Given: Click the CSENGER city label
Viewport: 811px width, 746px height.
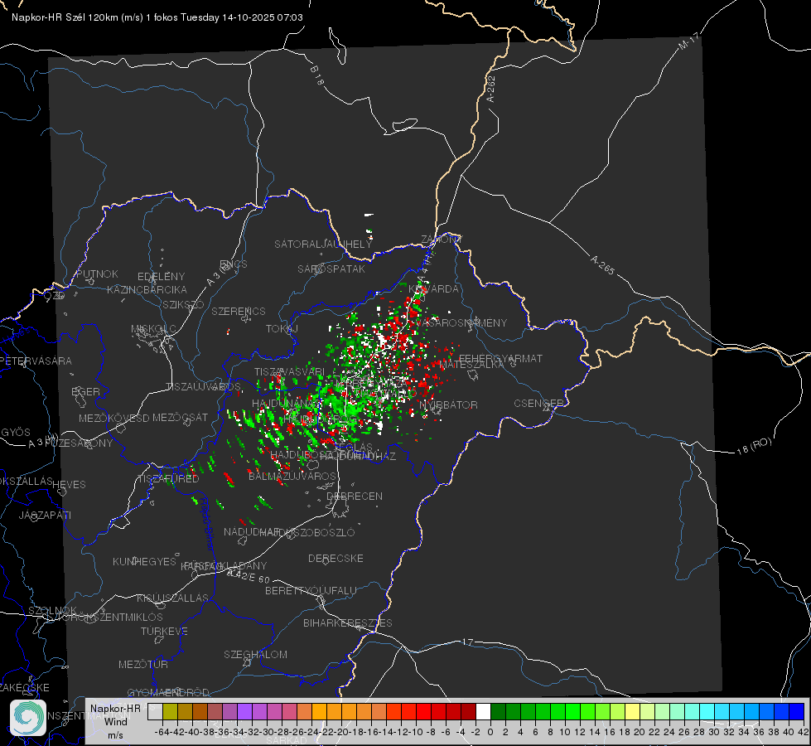Looking at the screenshot, I should 538,404.
